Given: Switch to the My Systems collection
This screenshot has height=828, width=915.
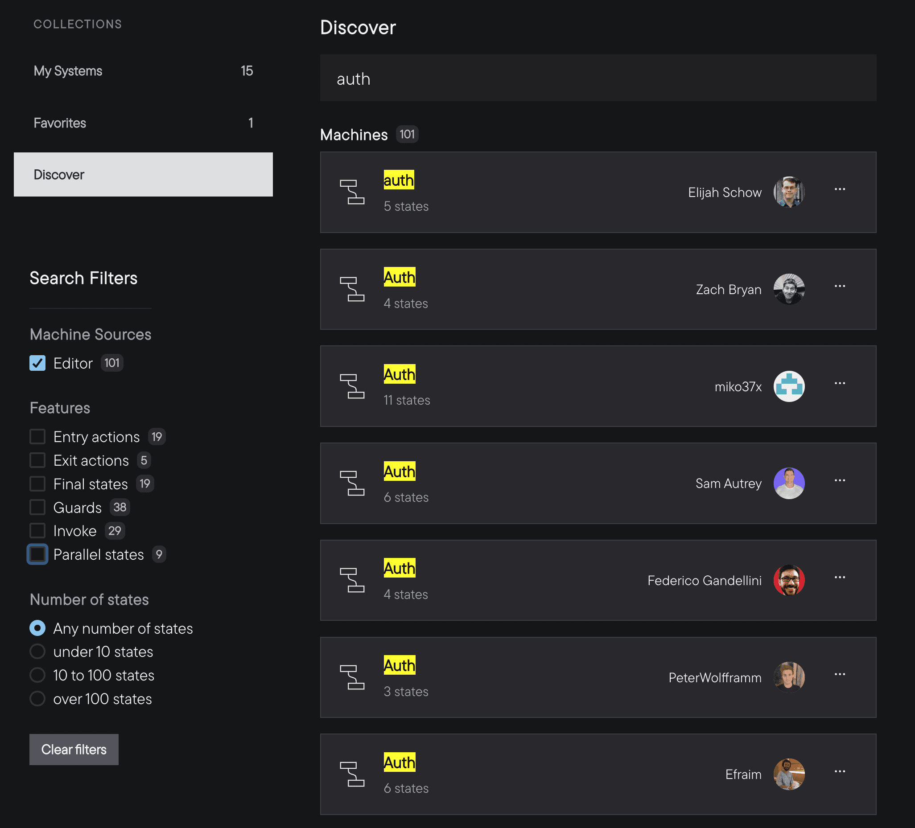Looking at the screenshot, I should click(x=68, y=71).
